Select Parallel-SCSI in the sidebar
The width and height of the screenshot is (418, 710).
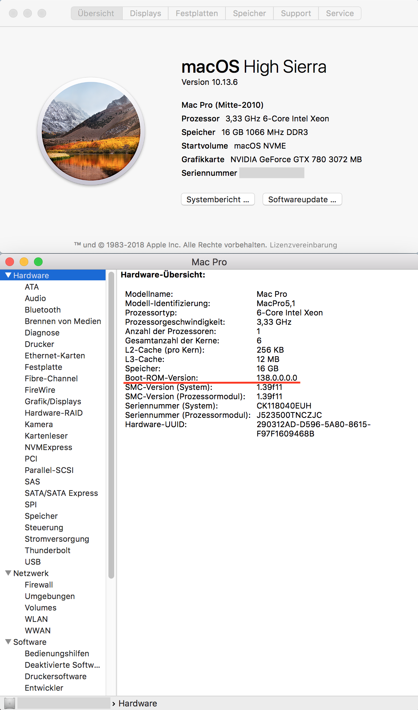click(x=49, y=470)
